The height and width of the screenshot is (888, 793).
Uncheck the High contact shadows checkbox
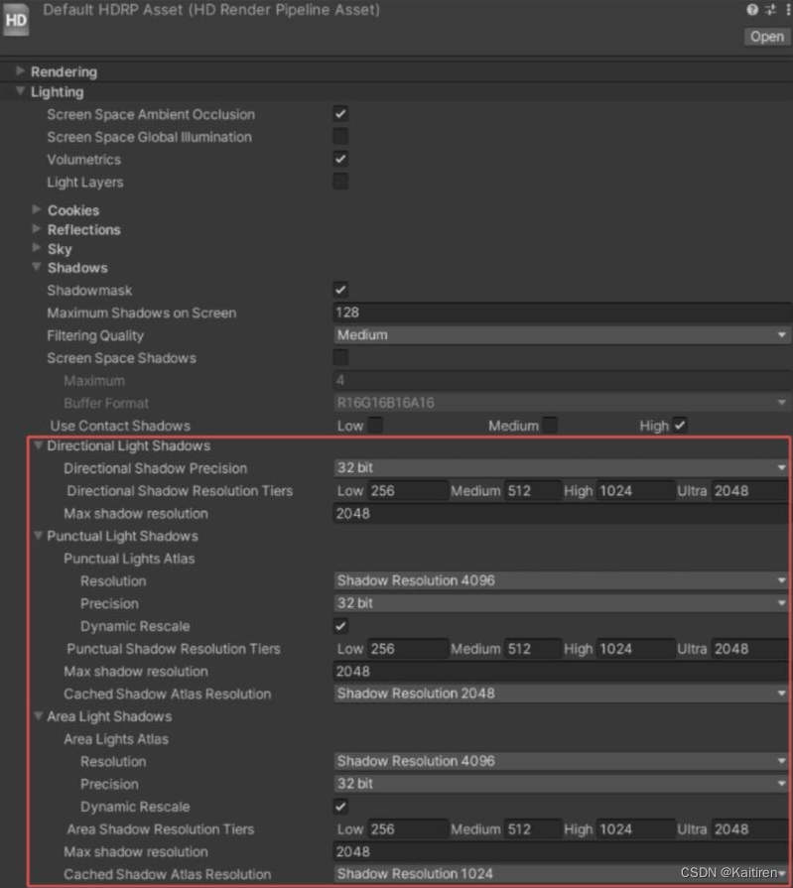680,426
